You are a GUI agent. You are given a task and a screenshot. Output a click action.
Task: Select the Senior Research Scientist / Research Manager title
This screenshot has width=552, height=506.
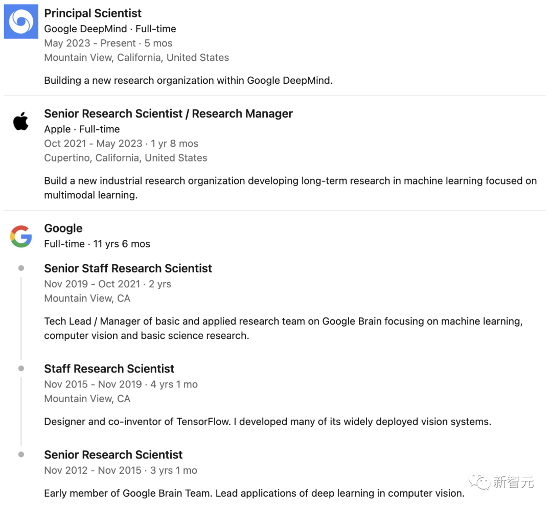[168, 114]
